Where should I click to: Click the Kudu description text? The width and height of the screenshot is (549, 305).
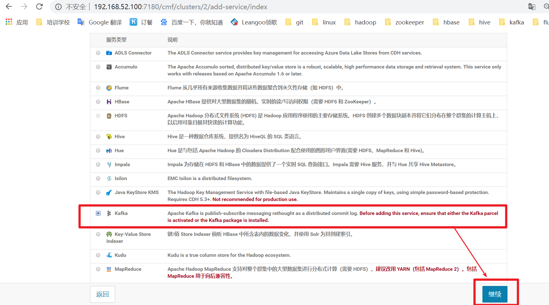click(229, 255)
